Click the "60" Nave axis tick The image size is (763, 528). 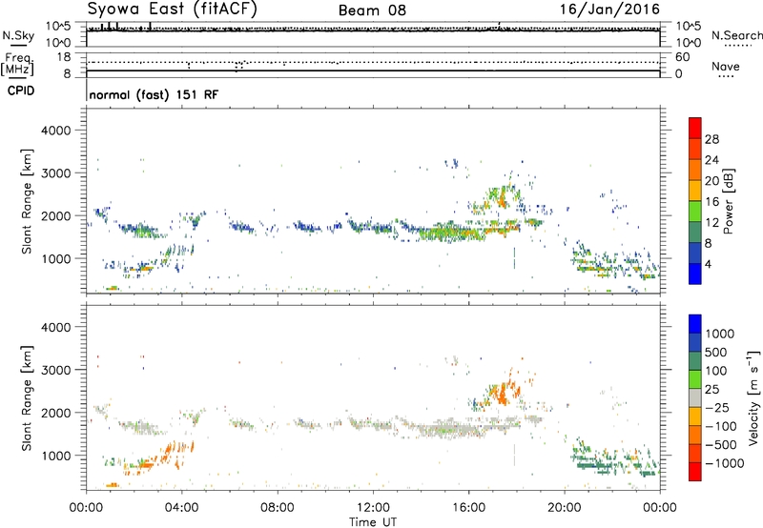683,57
